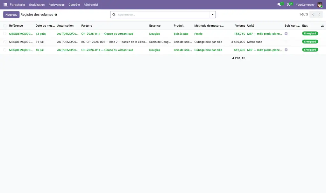
Task: Expand the search options dropdown arrow
Action: pyautogui.click(x=213, y=15)
